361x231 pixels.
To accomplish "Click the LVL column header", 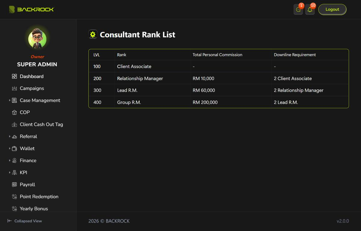I will [x=97, y=55].
